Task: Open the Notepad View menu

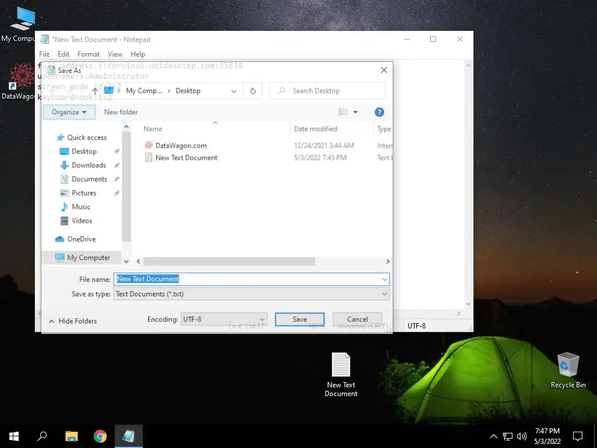Action: (115, 54)
